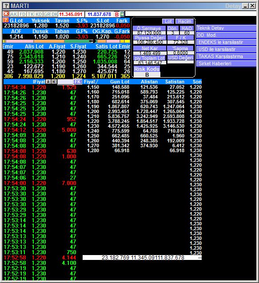Select the TK tab

coord(31,14)
